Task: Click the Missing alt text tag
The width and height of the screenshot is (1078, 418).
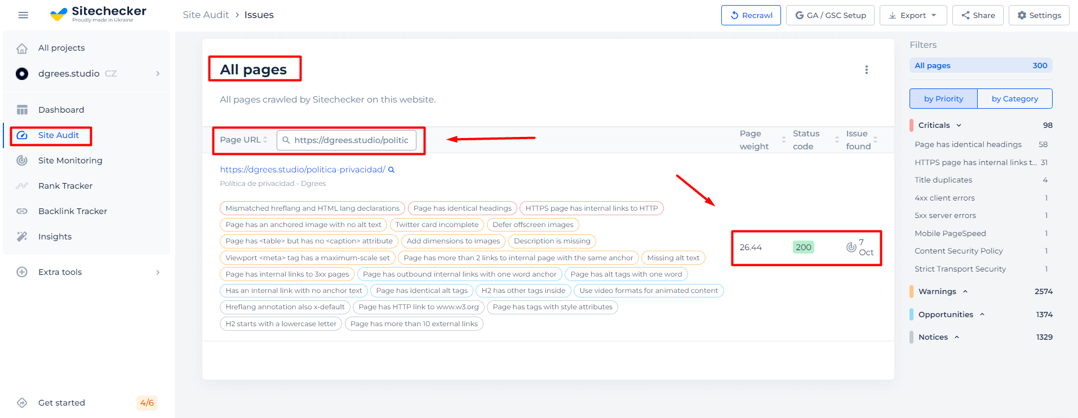Action: pyautogui.click(x=673, y=258)
